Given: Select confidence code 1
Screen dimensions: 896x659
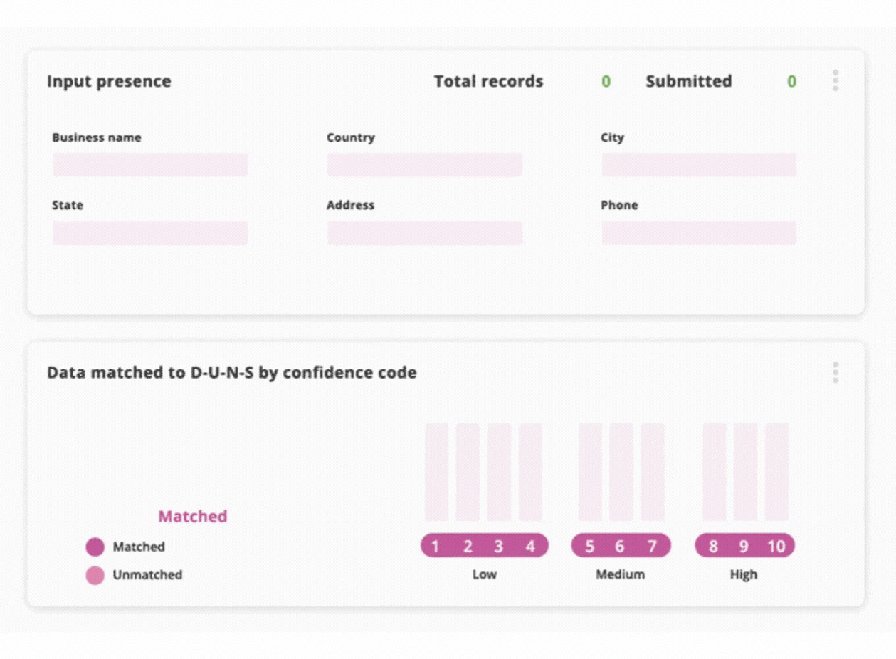Looking at the screenshot, I should pos(436,546).
